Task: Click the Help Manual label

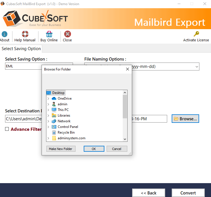Action: [25, 40]
